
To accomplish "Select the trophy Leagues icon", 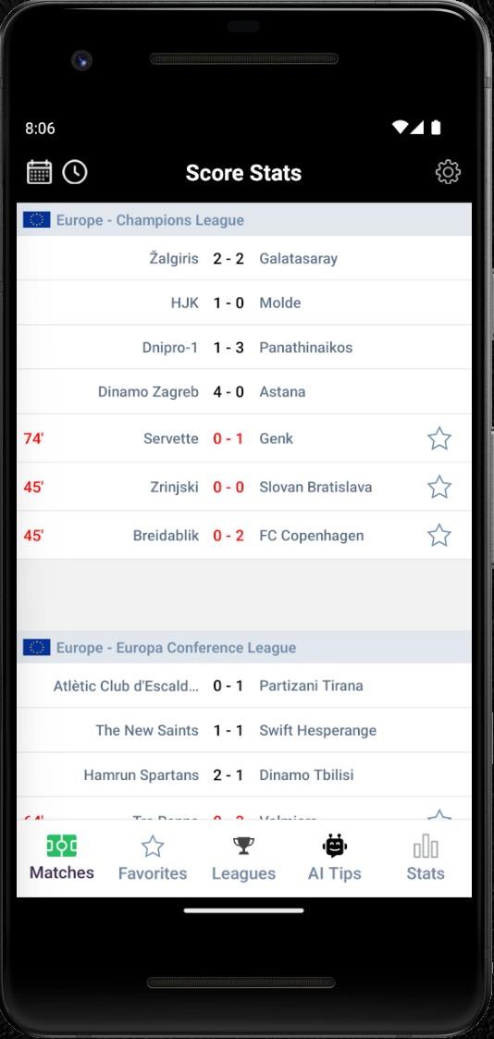I will point(243,847).
